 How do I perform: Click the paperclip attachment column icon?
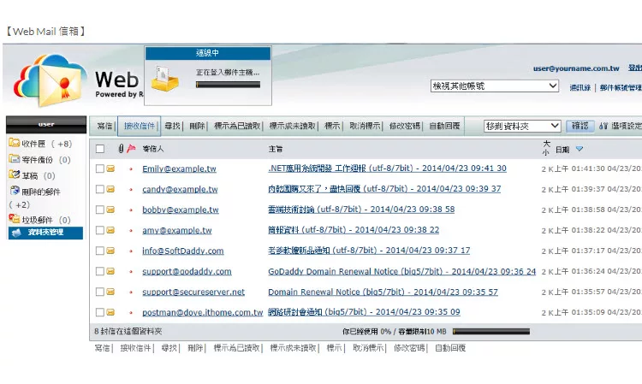[120, 149]
